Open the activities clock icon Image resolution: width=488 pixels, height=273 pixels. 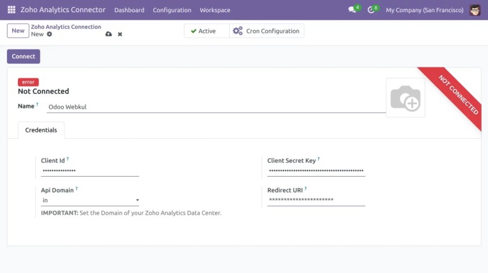tap(371, 10)
